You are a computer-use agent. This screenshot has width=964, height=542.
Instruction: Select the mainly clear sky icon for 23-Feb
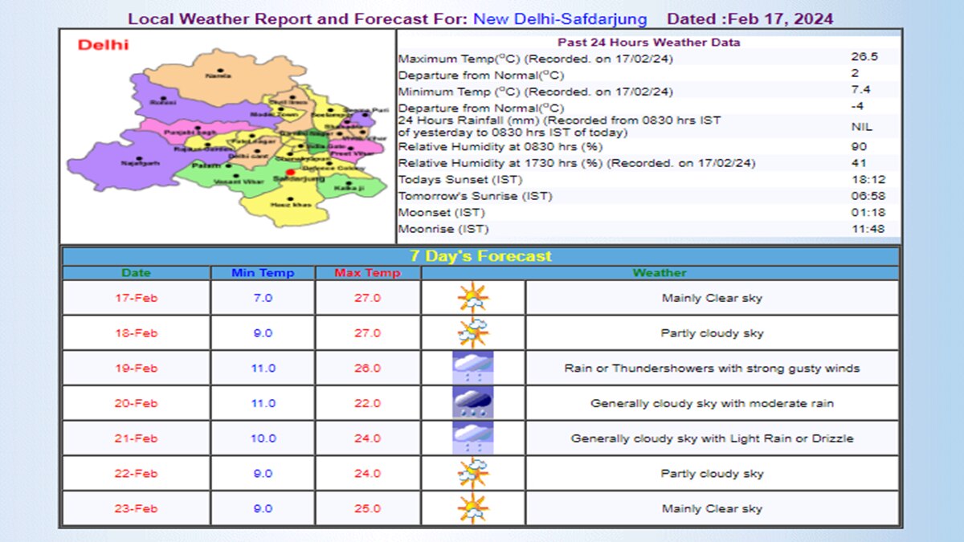pyautogui.click(x=472, y=508)
